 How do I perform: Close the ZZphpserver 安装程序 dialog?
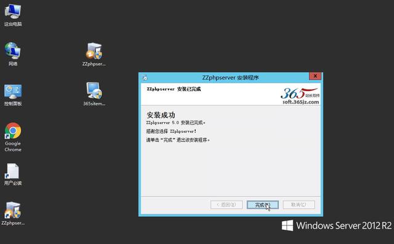click(315, 76)
